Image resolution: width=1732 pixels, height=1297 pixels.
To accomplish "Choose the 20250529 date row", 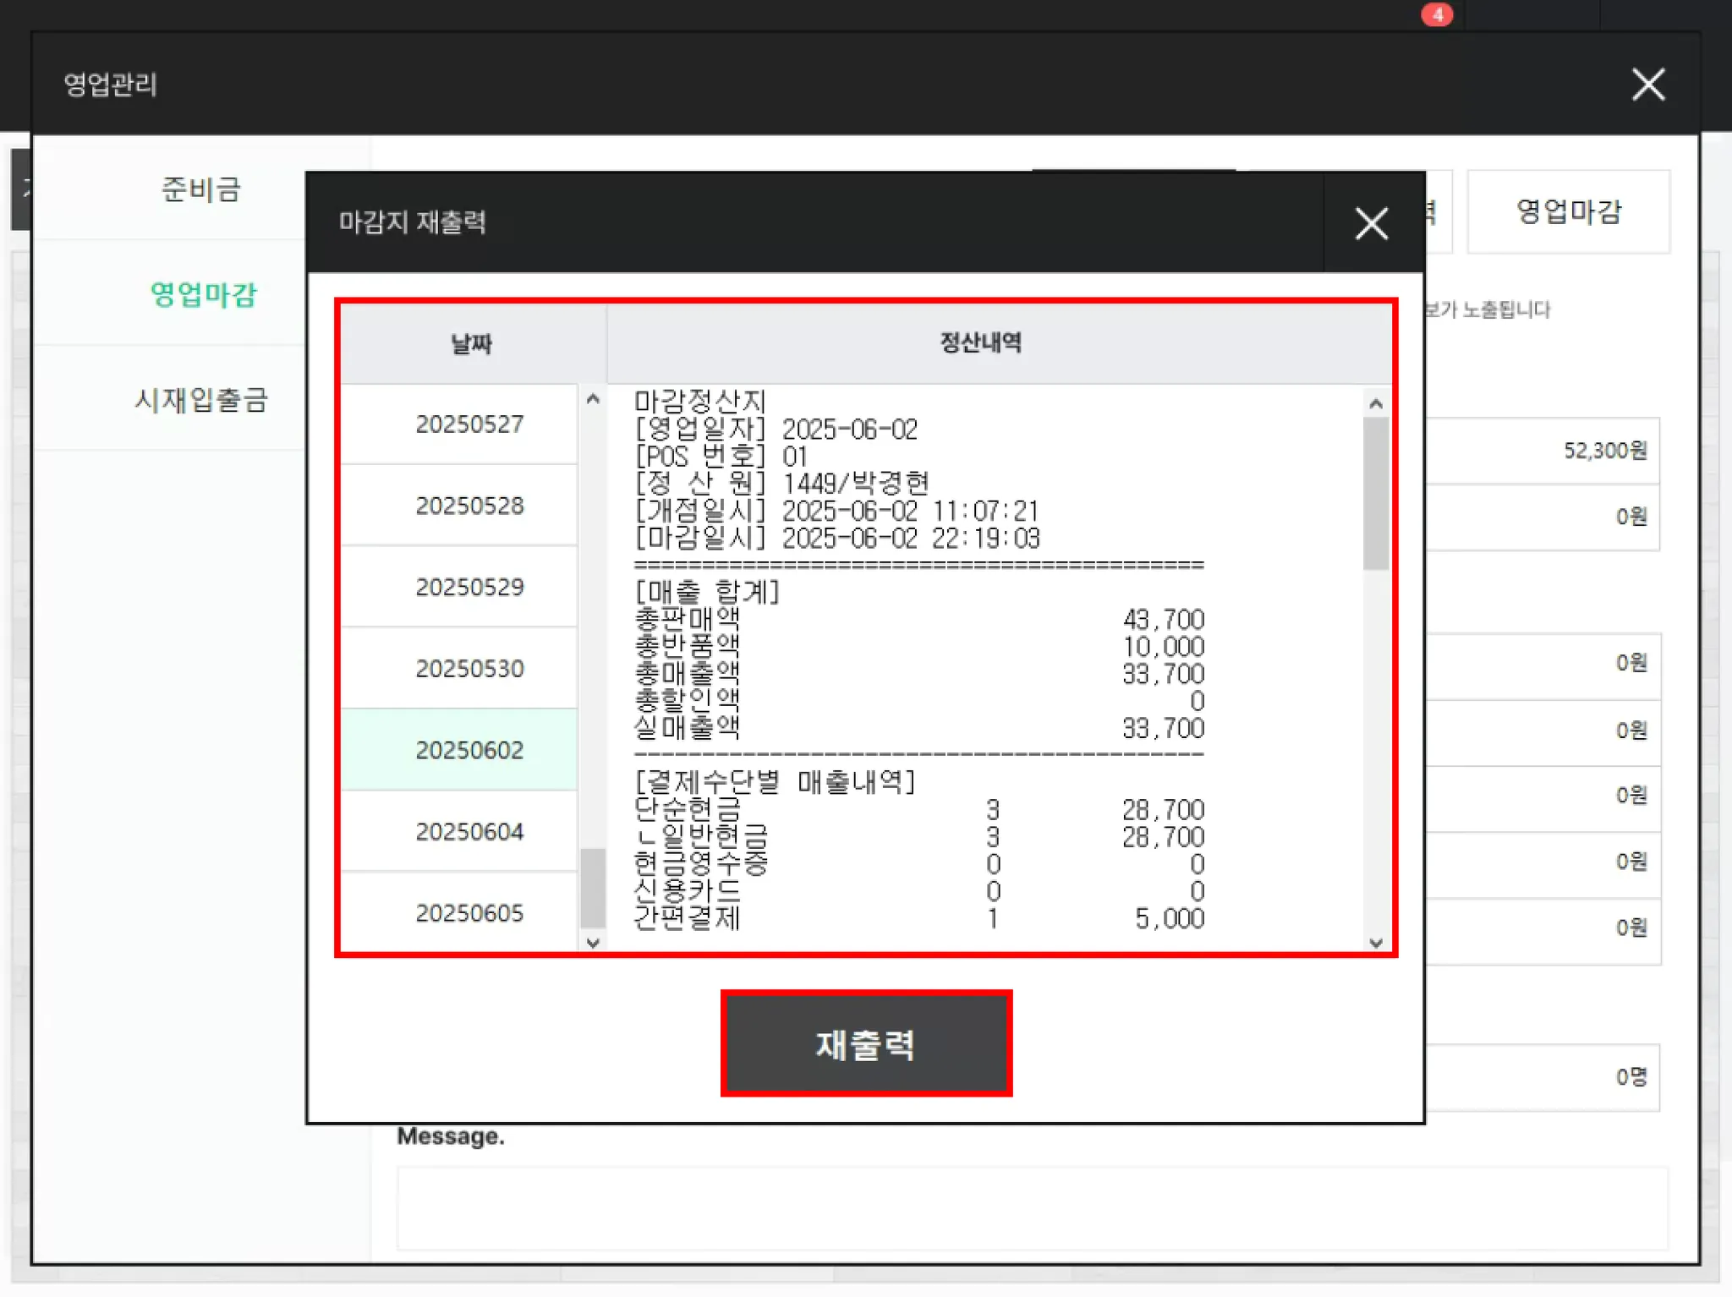I will [x=469, y=587].
